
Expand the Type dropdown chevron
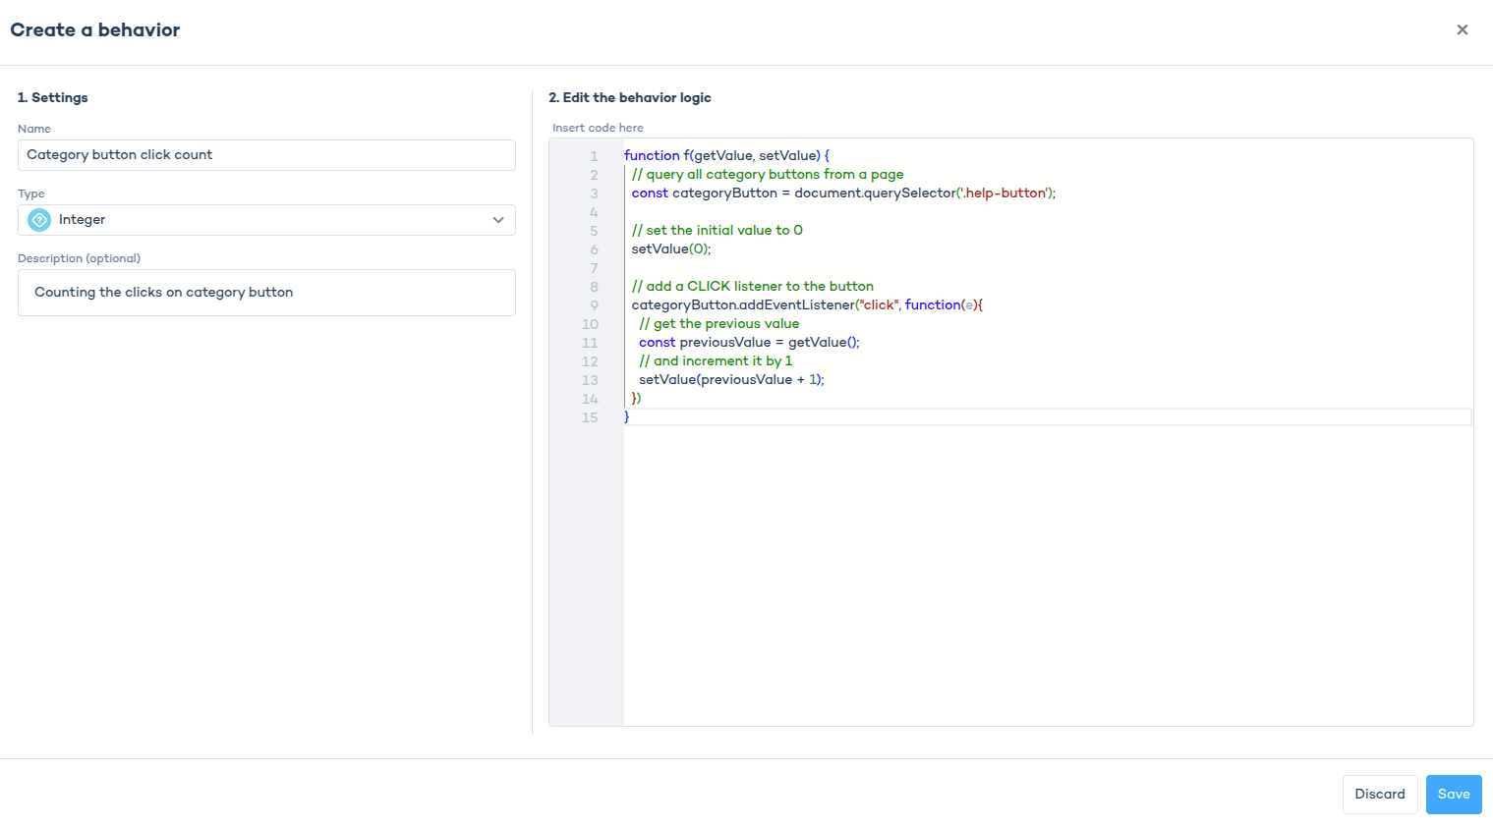tap(498, 220)
